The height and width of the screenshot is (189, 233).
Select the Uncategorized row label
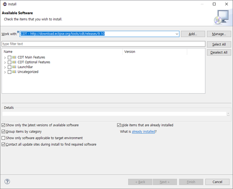click(28, 72)
